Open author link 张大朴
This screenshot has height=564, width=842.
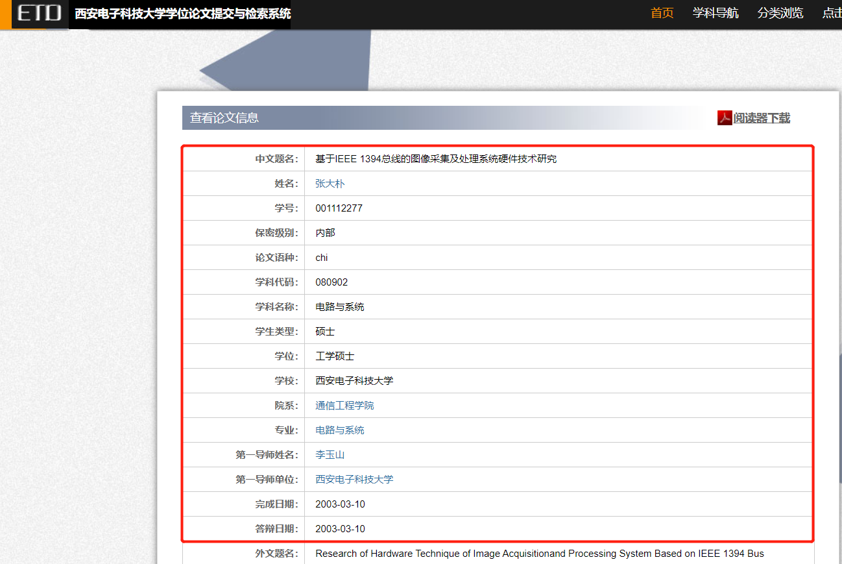[x=330, y=184]
